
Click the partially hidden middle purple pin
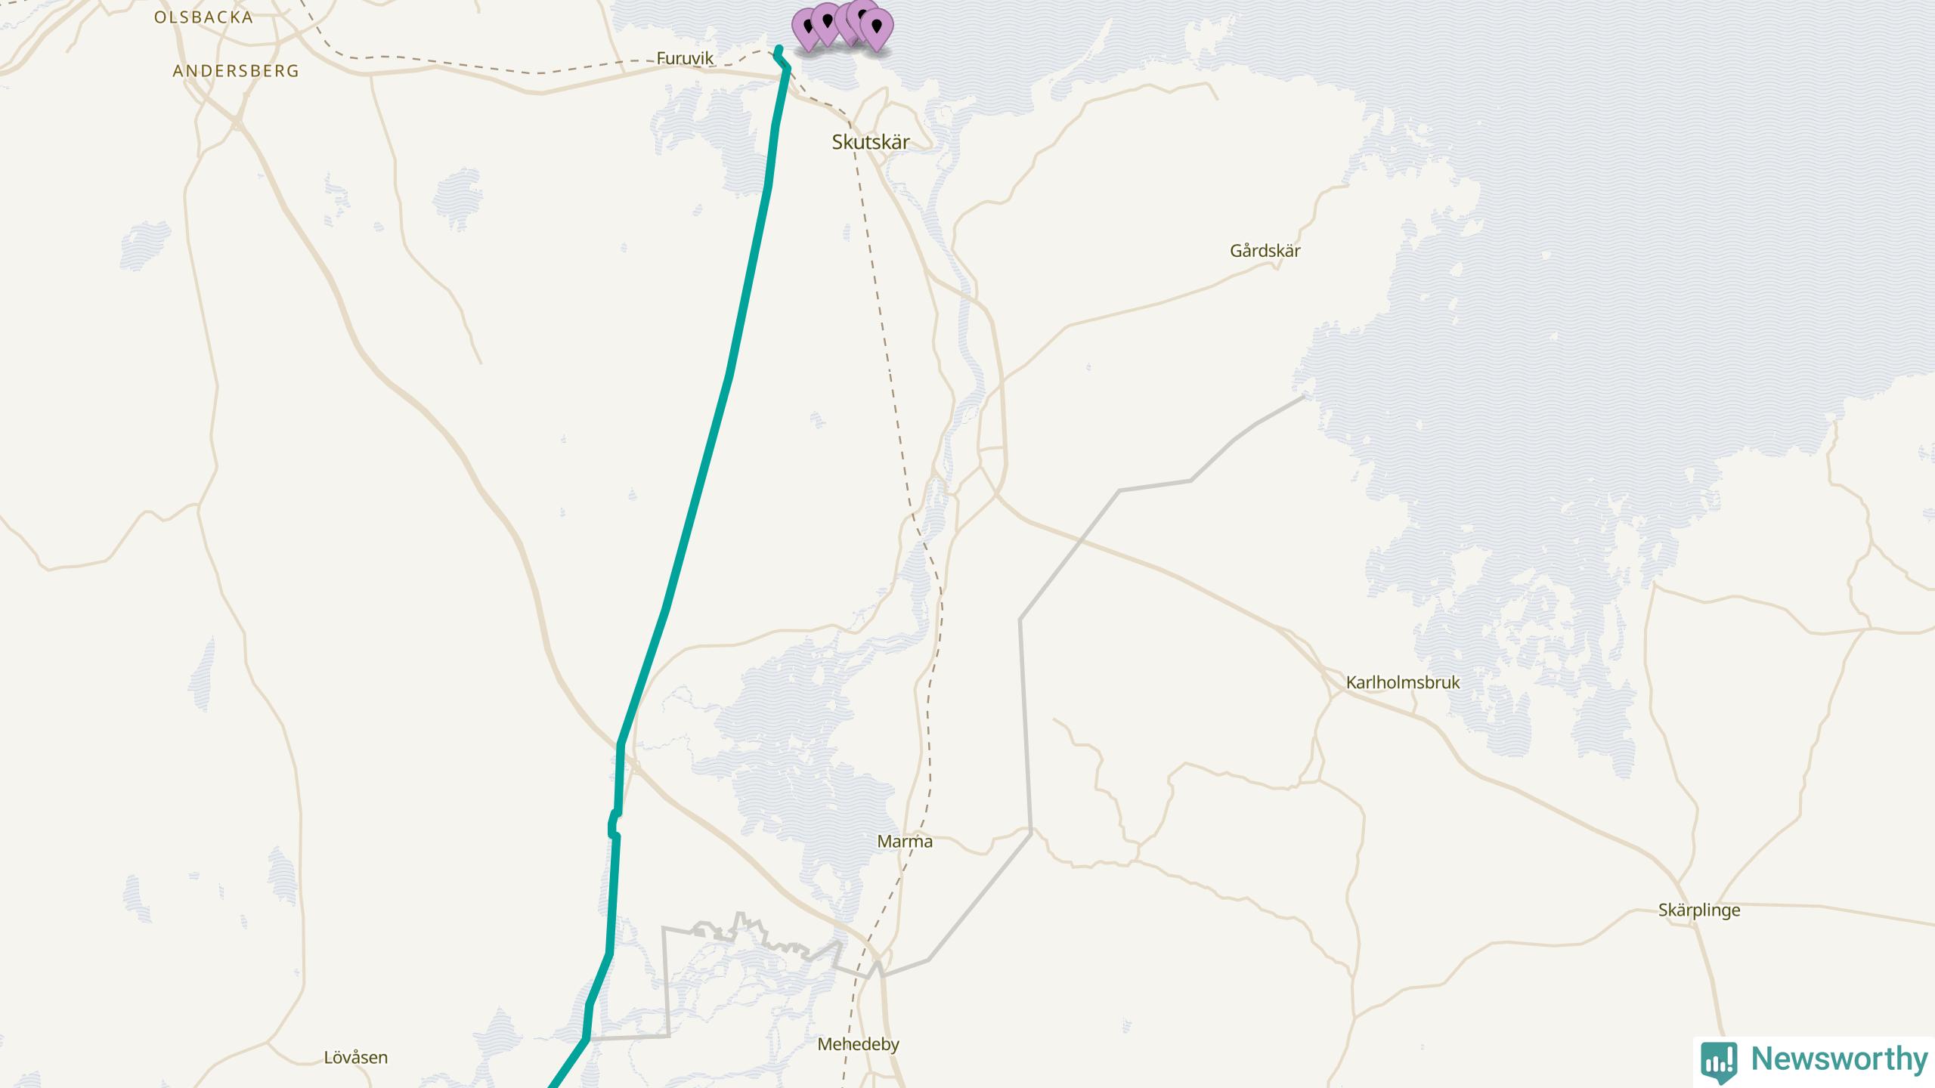click(x=845, y=24)
